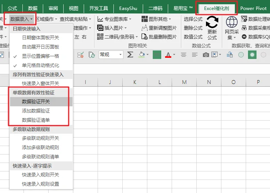The width and height of the screenshot is (270, 193).
Task: Switch to the 开发工具 ribbon tab
Action: [99, 8]
